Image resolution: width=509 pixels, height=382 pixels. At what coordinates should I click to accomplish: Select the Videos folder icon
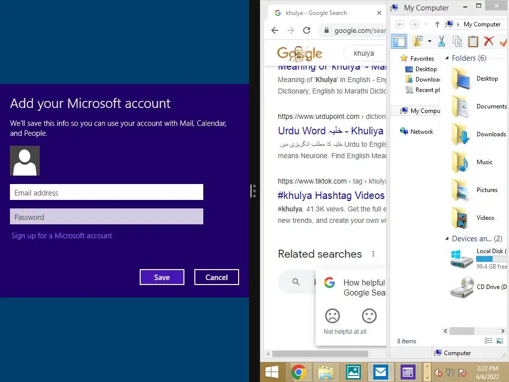[460, 218]
